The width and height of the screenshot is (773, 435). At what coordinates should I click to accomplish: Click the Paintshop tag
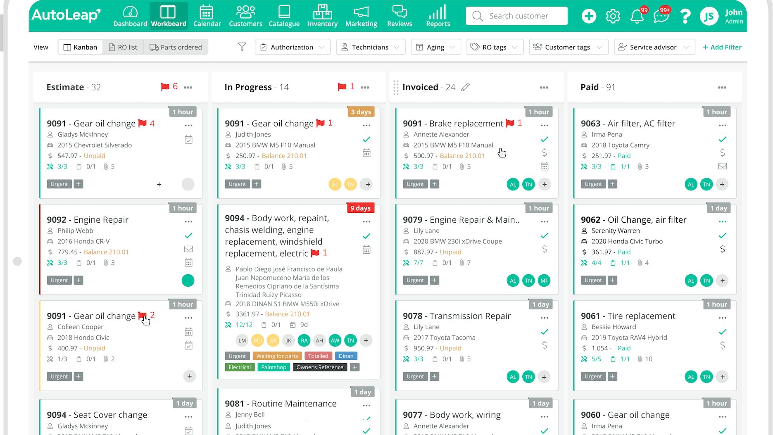pyautogui.click(x=274, y=367)
